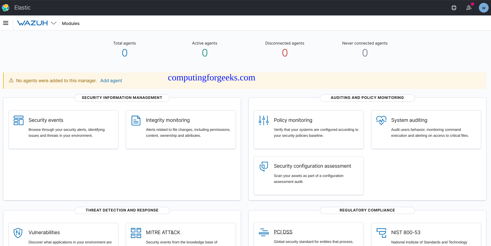This screenshot has height=246, width=491.
Task: Open the hamburger navigation menu
Action: pyautogui.click(x=6, y=23)
